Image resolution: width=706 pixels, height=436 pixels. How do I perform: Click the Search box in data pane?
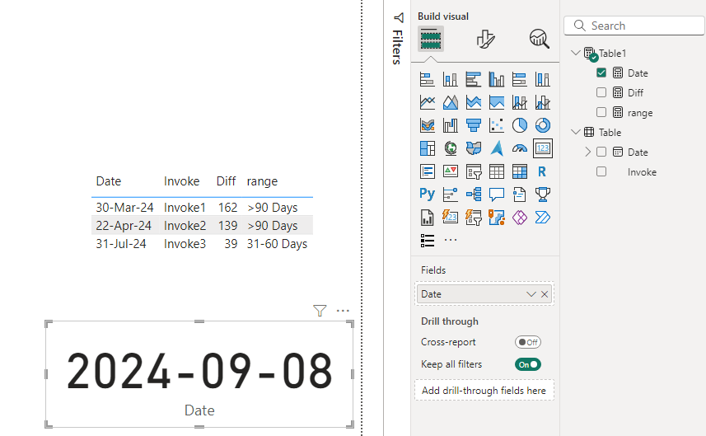634,26
